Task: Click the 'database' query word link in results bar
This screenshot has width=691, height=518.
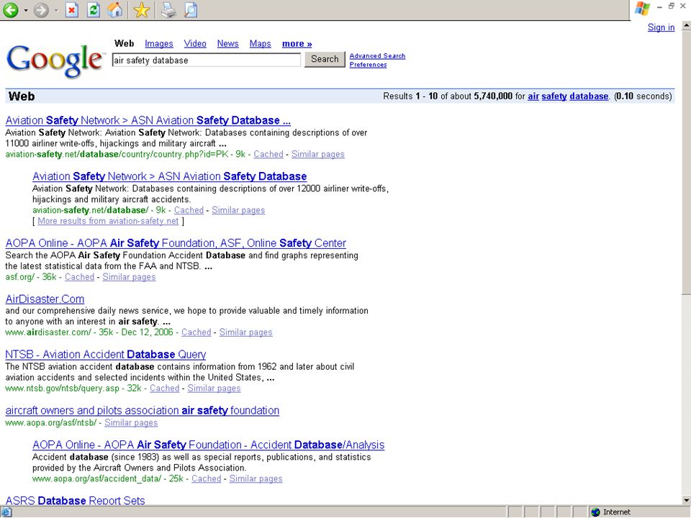Action: click(x=589, y=96)
